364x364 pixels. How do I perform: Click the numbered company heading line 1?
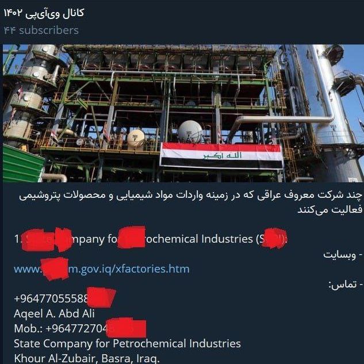pyautogui.click(x=151, y=239)
